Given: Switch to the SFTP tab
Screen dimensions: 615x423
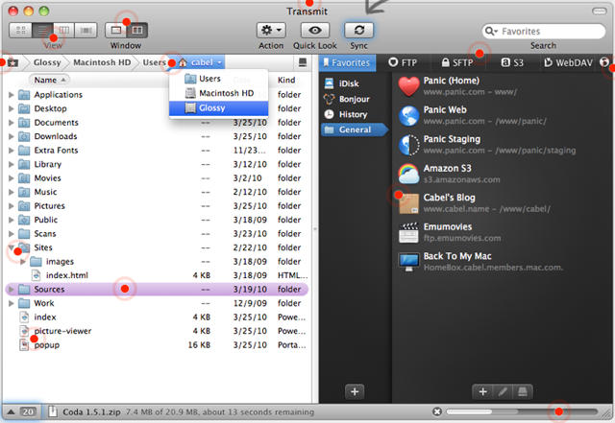Looking at the screenshot, I should point(490,62).
